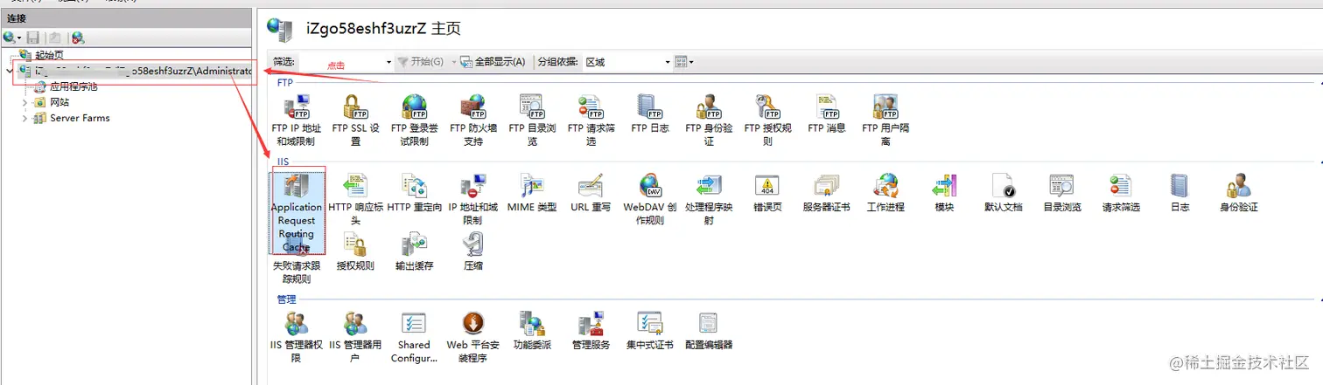
Task: Open FTP IP 地址和域限制 feature
Action: 296,120
